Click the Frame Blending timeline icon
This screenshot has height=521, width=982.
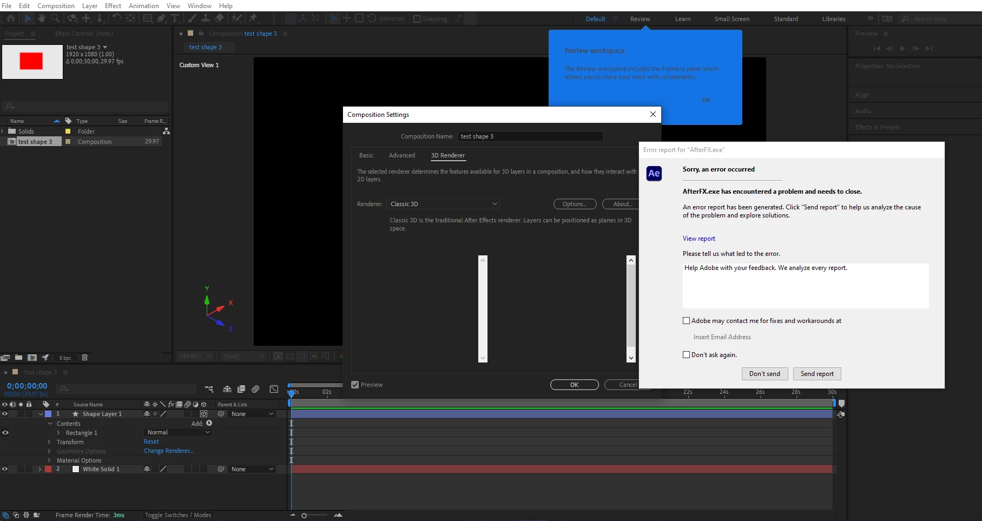[241, 389]
